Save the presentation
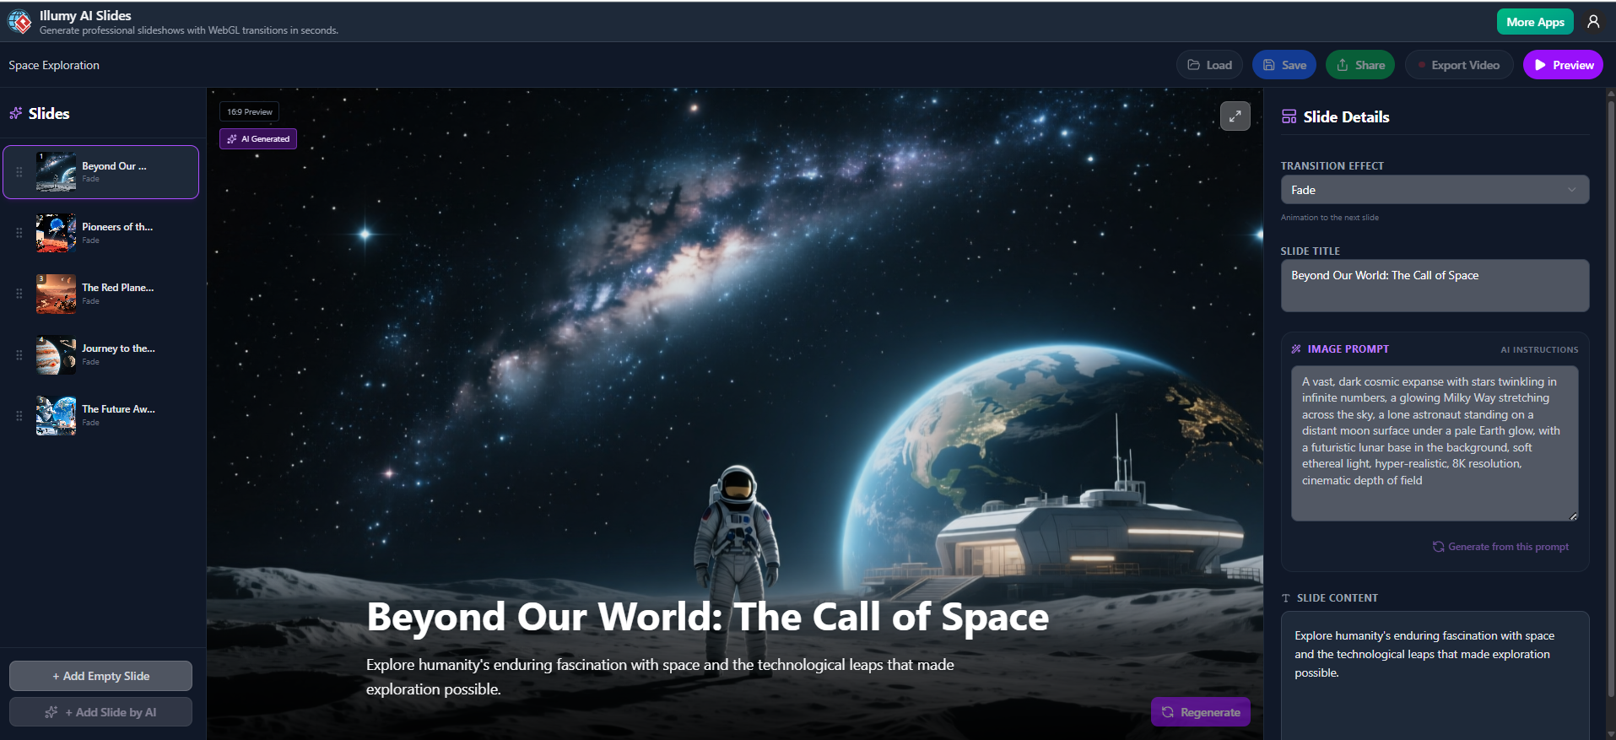Image resolution: width=1616 pixels, height=740 pixels. pyautogui.click(x=1284, y=65)
